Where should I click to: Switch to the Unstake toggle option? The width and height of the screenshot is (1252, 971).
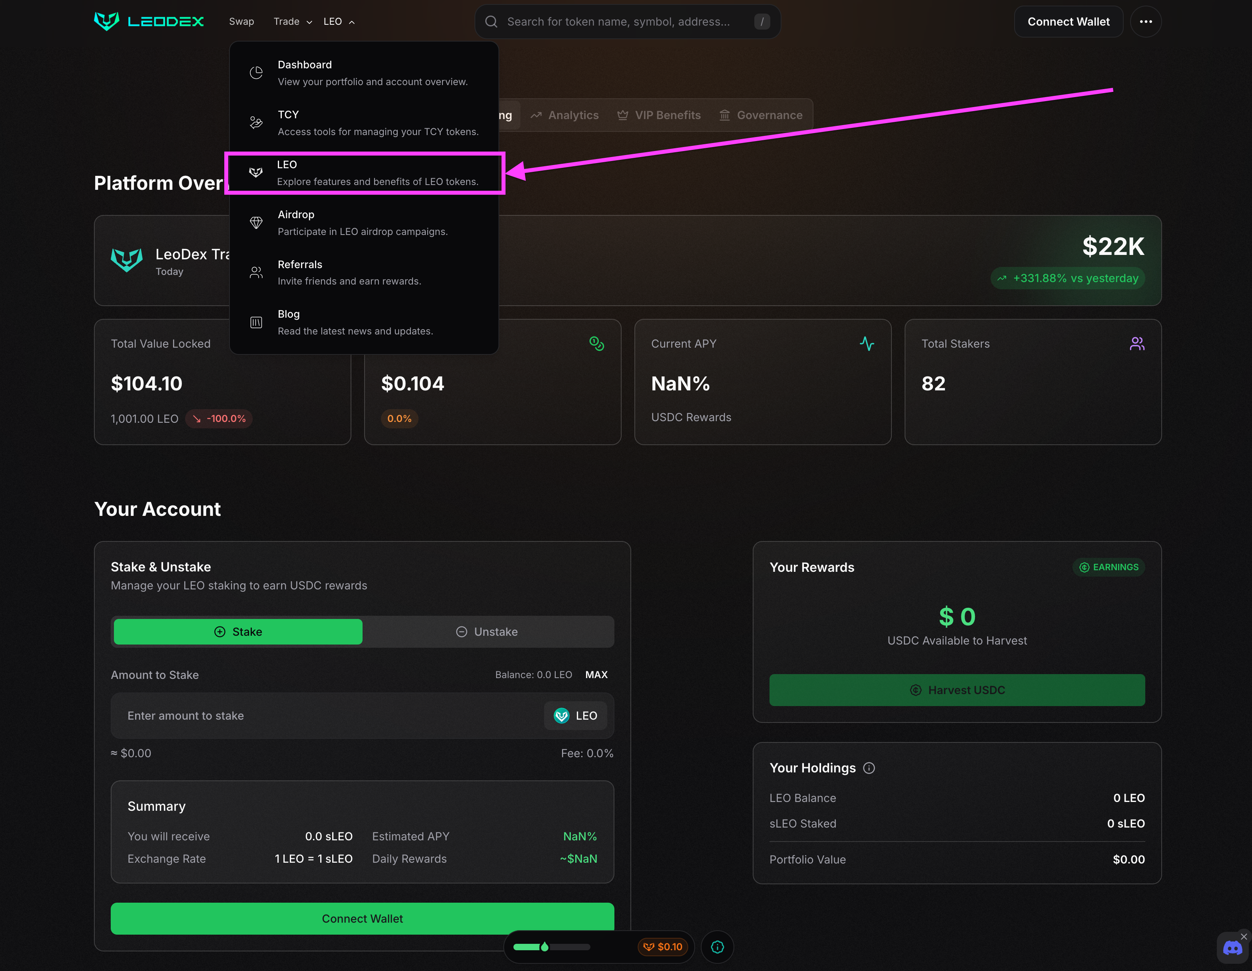(487, 632)
